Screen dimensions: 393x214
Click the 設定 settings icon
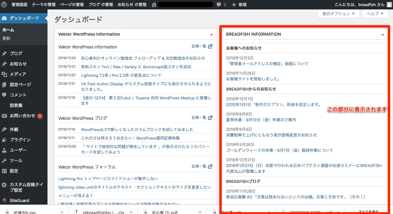(4, 171)
